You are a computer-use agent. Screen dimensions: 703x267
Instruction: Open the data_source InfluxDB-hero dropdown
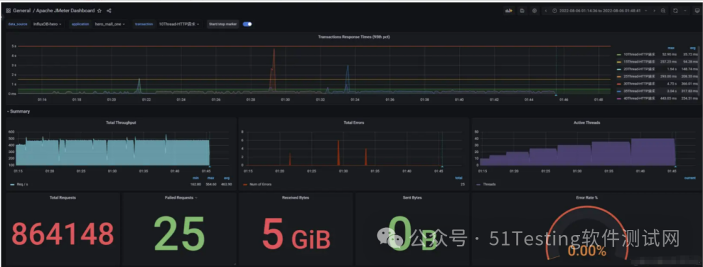click(x=47, y=24)
